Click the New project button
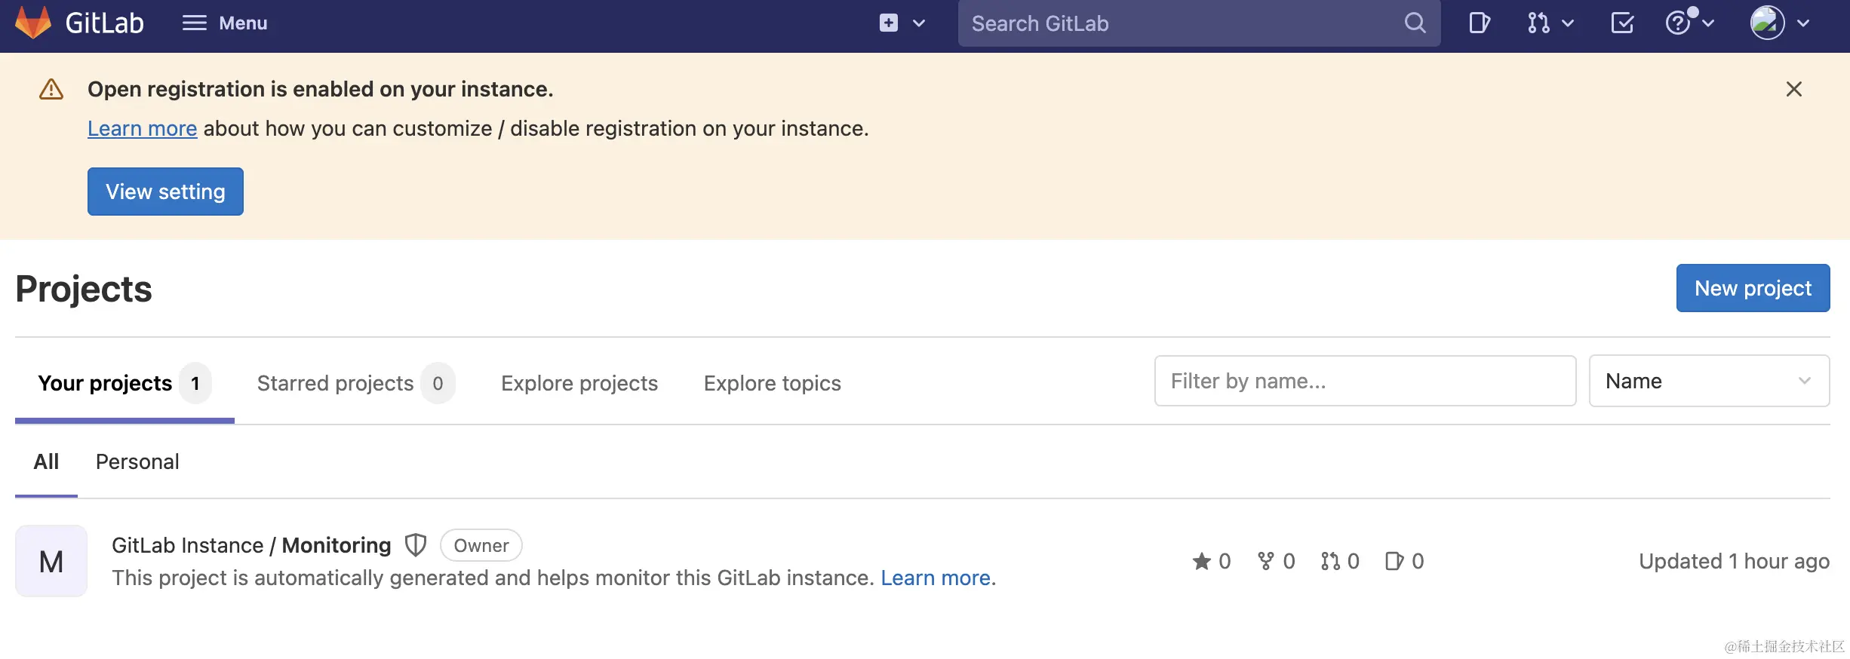Image resolution: width=1850 pixels, height=659 pixels. 1753,288
